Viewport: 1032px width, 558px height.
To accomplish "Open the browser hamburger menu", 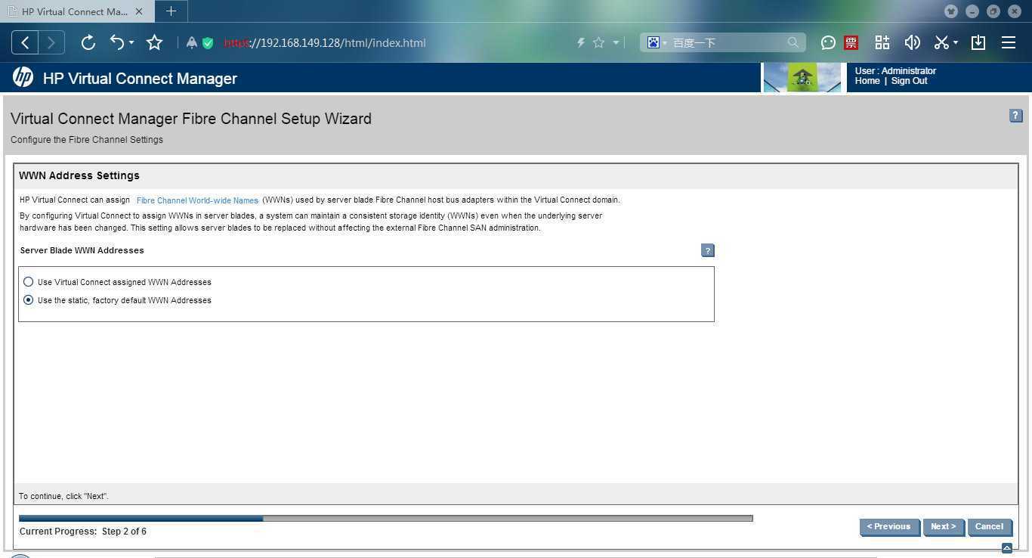I will [1009, 42].
